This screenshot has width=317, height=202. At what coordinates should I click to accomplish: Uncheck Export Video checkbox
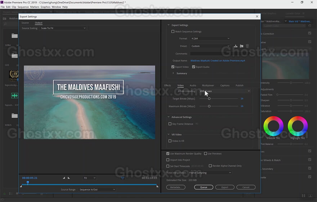(x=173, y=67)
